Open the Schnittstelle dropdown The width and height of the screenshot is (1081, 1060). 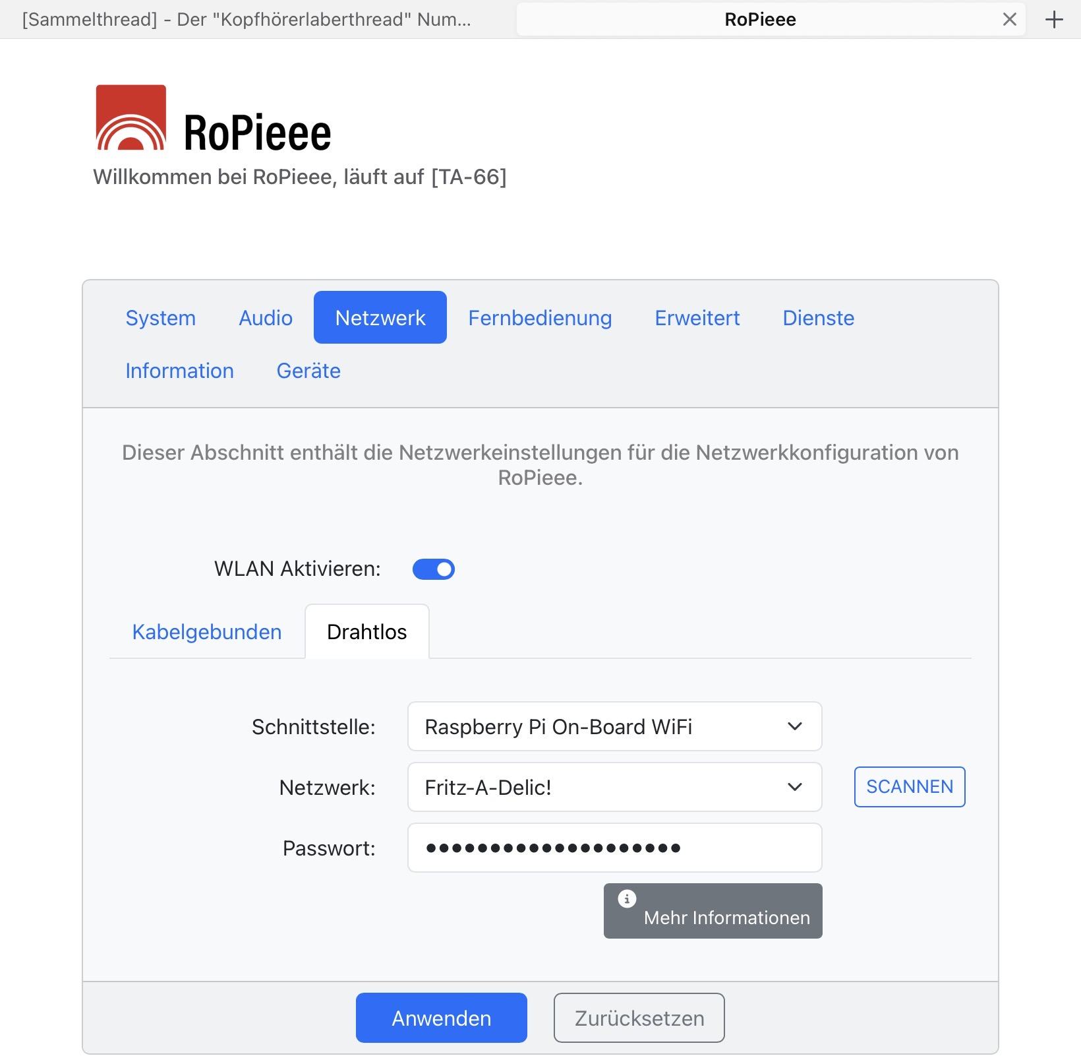pos(614,726)
